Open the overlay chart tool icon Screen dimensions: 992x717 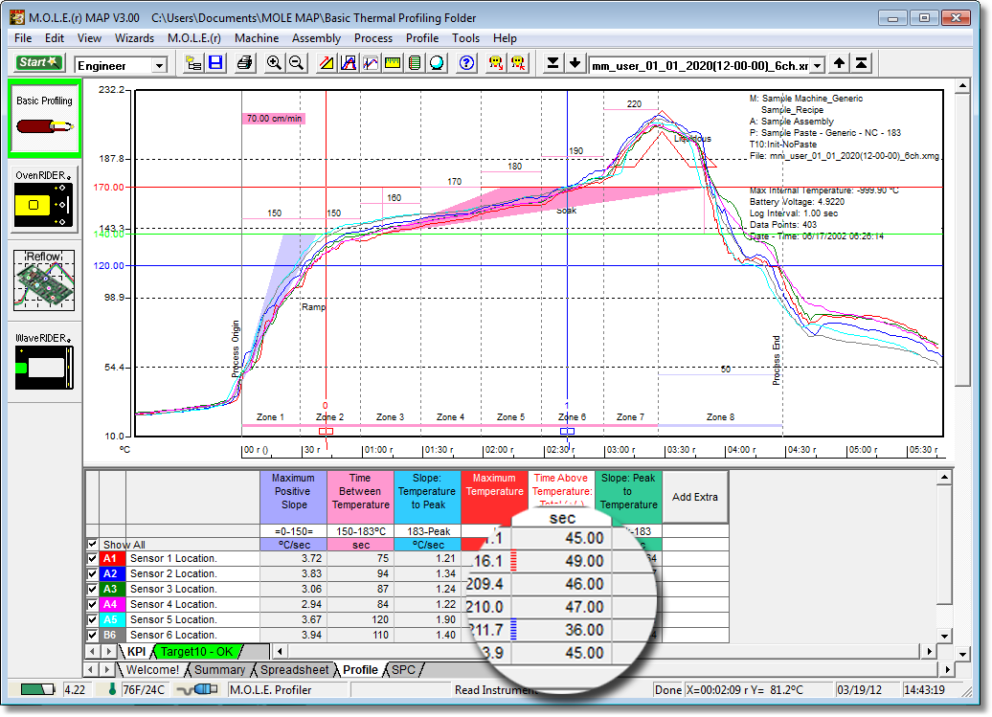click(x=371, y=63)
